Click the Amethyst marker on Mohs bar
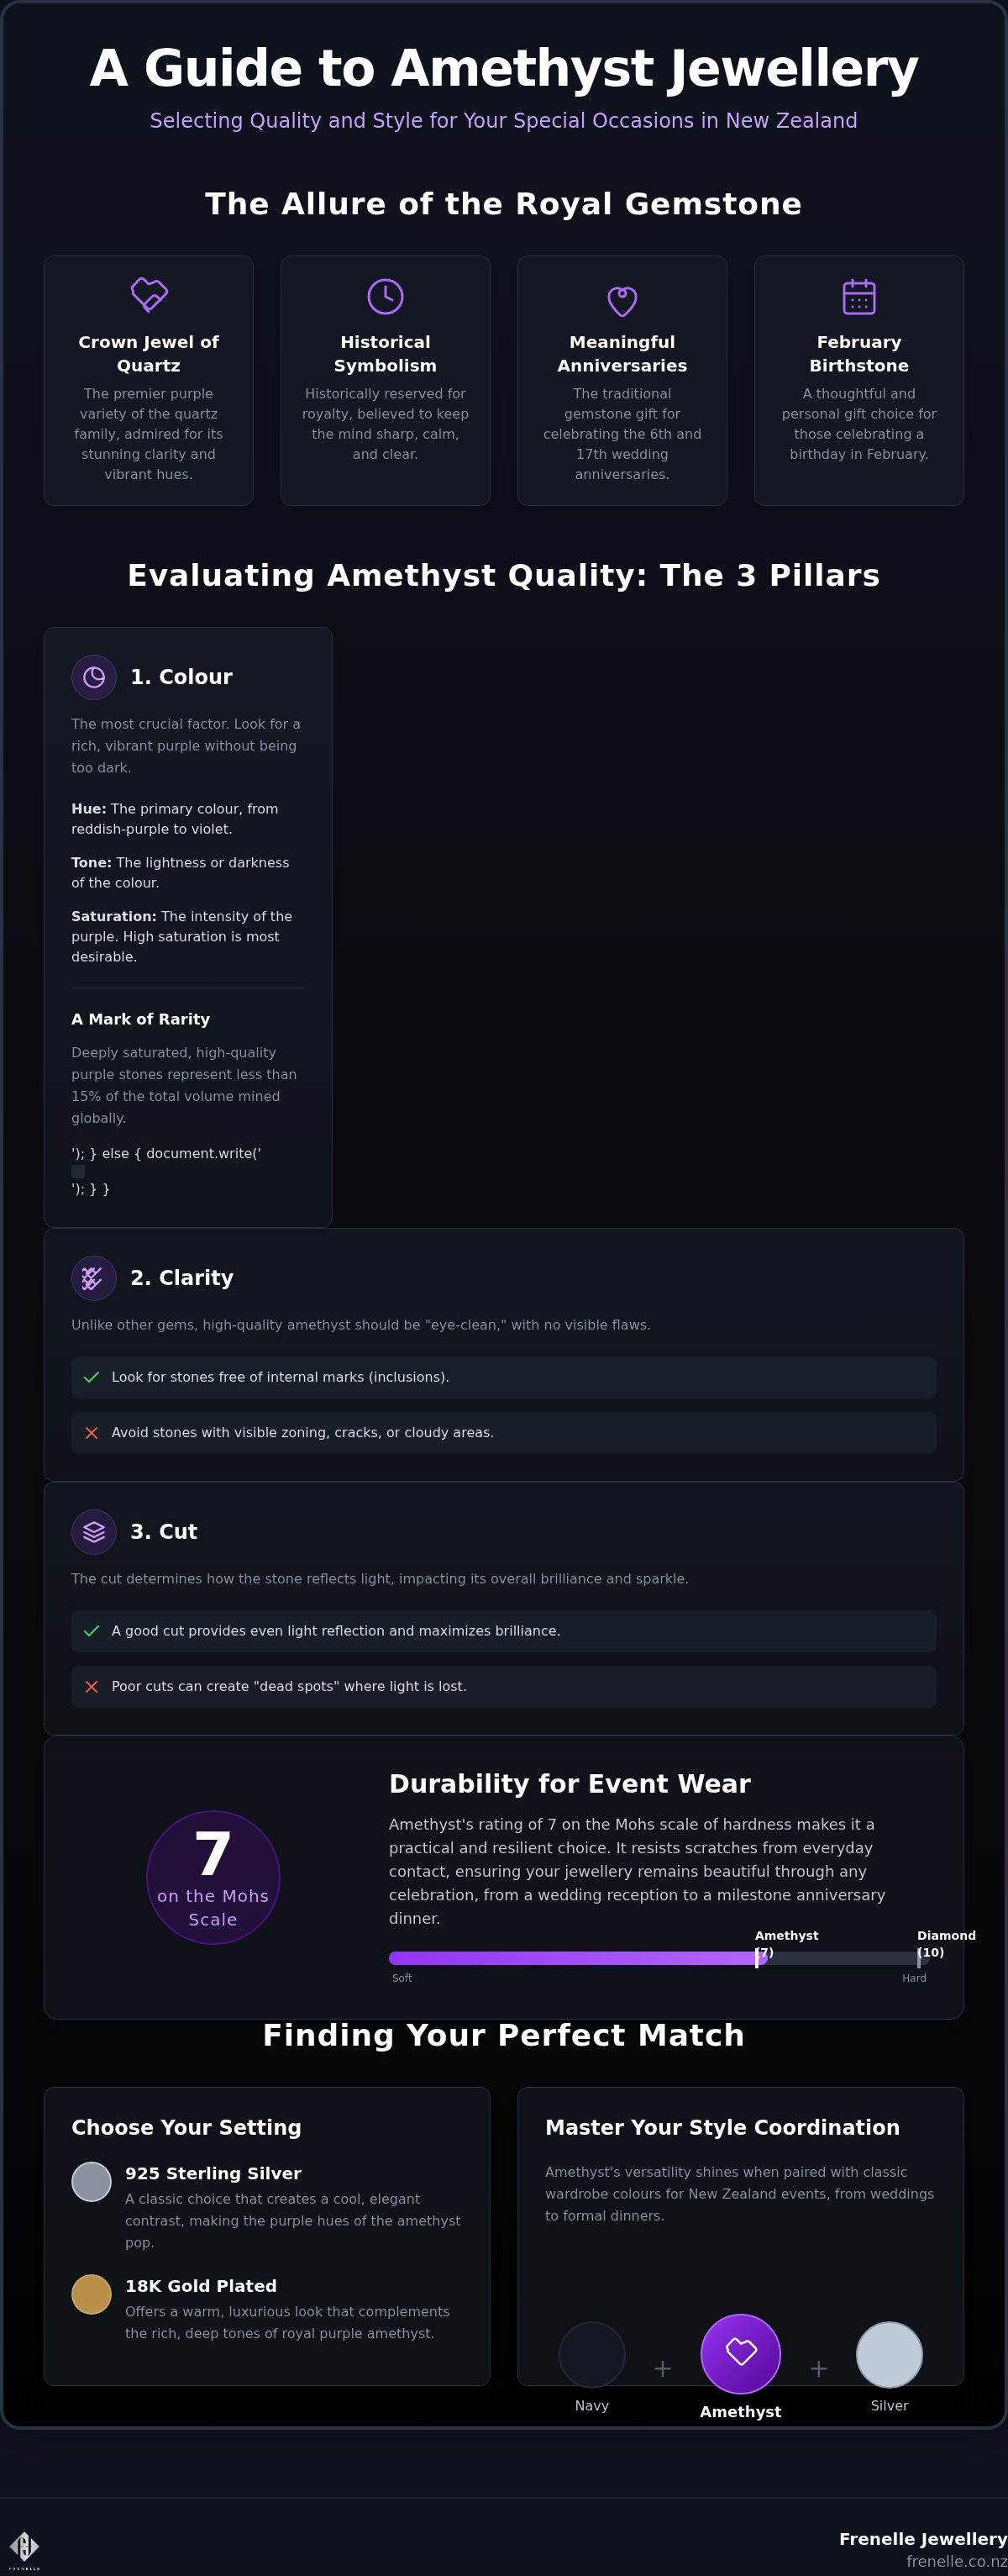Screen dimensions: 1008x2576 757,1958
